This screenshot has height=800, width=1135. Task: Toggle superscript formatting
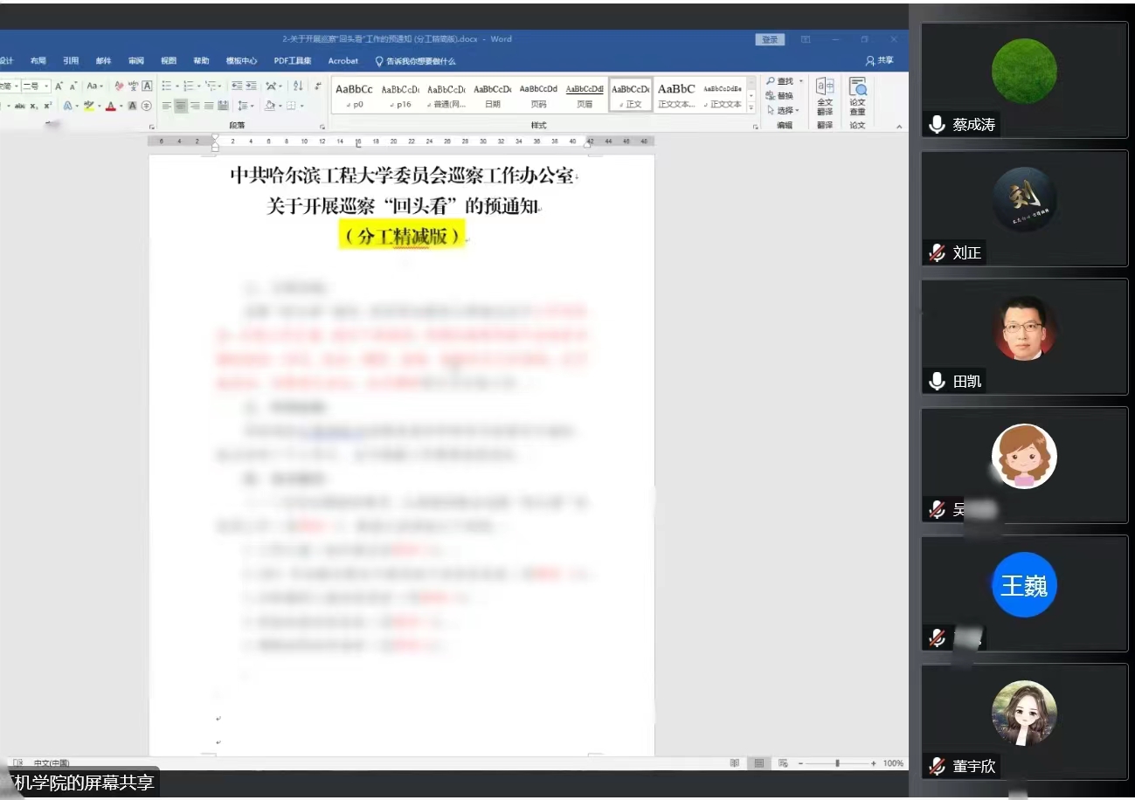click(x=47, y=106)
